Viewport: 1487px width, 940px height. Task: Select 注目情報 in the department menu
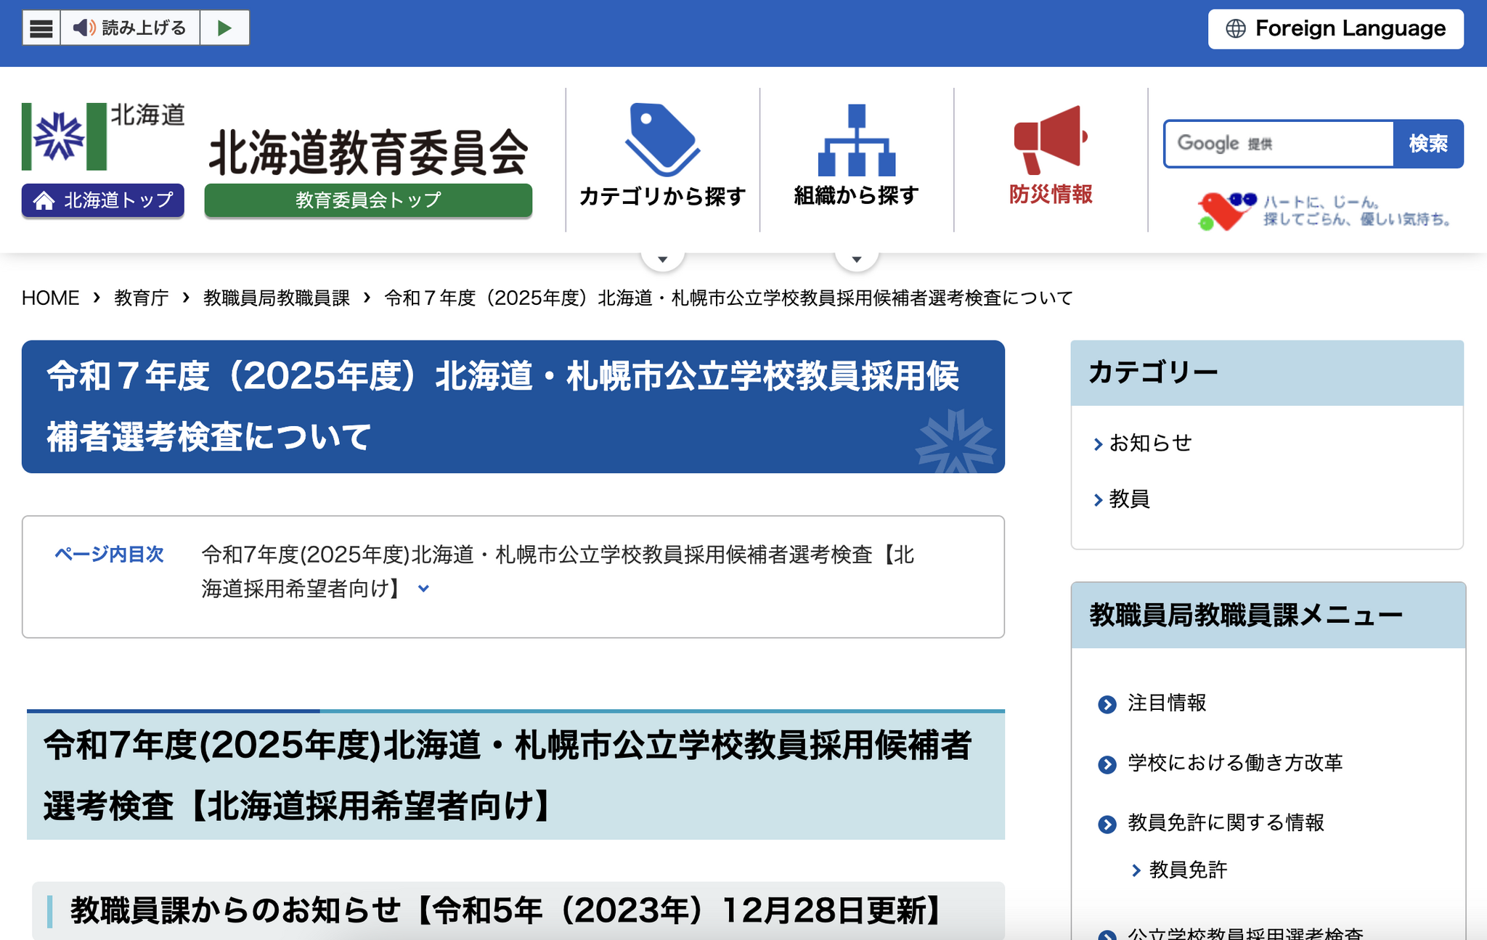click(1166, 703)
